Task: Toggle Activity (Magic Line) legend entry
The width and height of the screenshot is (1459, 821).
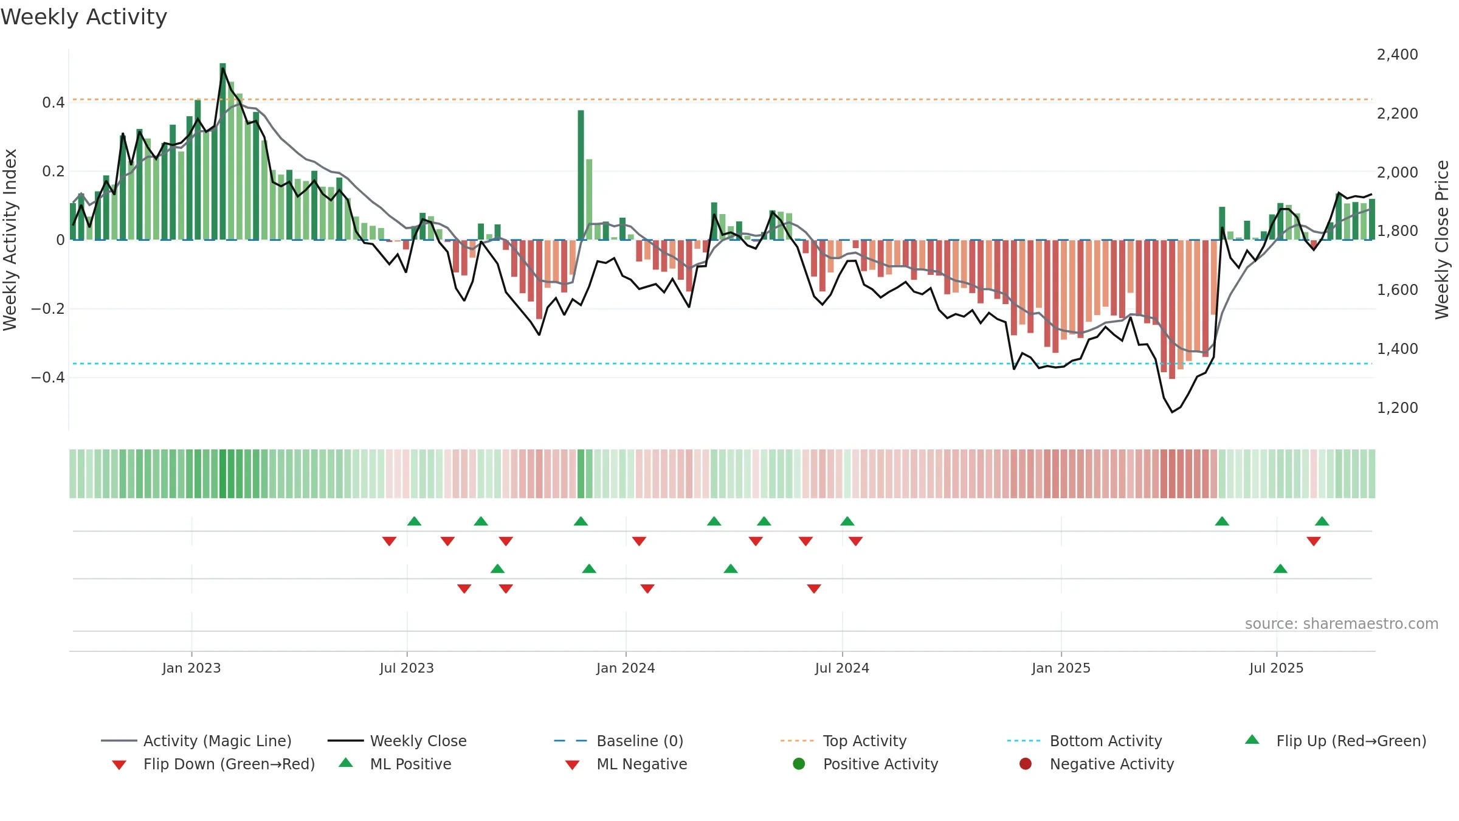Action: coord(196,741)
